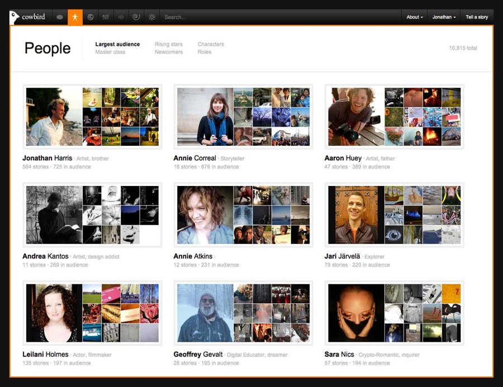Open Annie Correal's profile name link
Image resolution: width=503 pixels, height=387 pixels.
[x=195, y=158]
